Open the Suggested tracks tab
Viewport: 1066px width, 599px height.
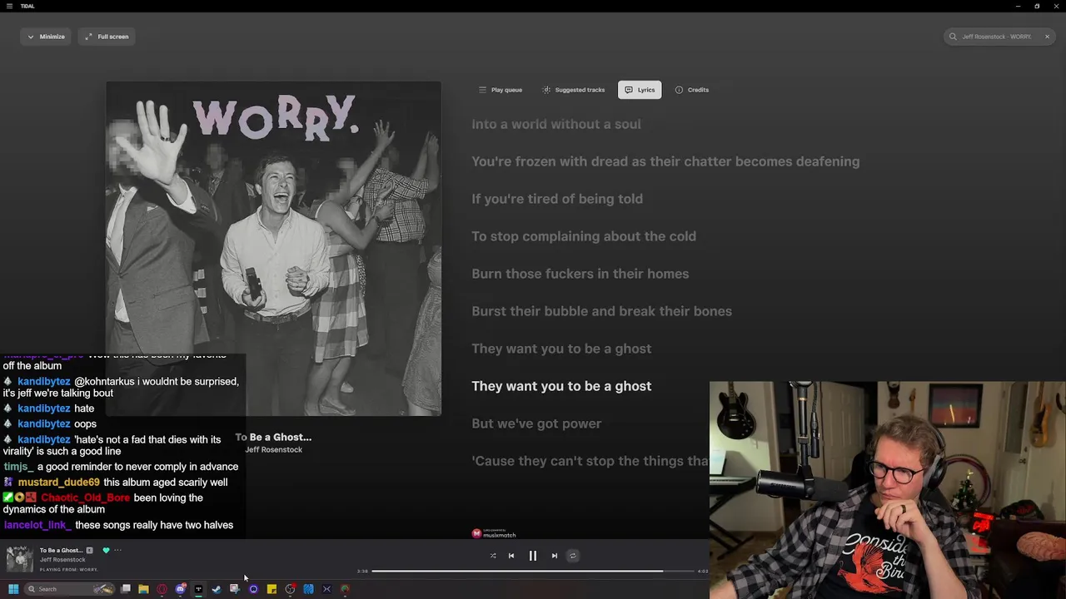pyautogui.click(x=574, y=90)
